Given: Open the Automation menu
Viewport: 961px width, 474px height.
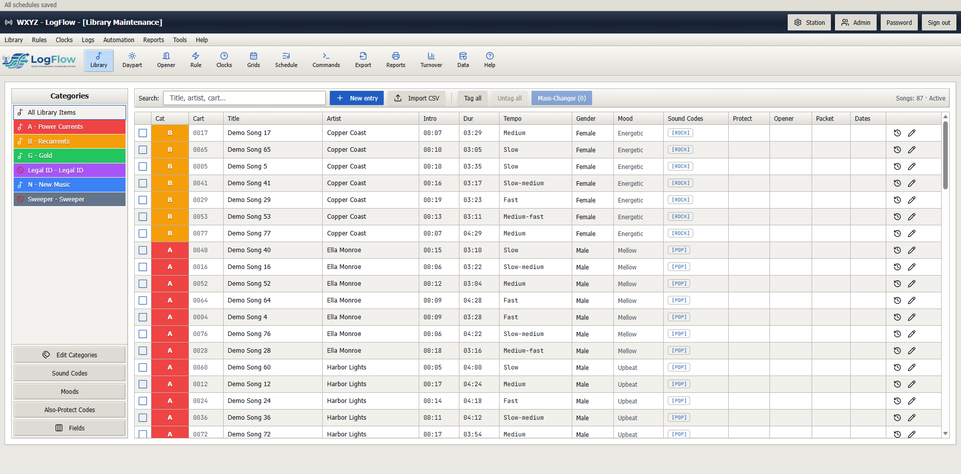Looking at the screenshot, I should 118,40.
